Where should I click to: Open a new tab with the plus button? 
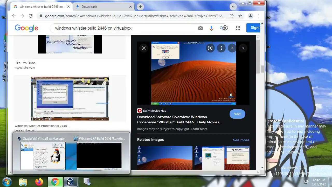coord(140,7)
